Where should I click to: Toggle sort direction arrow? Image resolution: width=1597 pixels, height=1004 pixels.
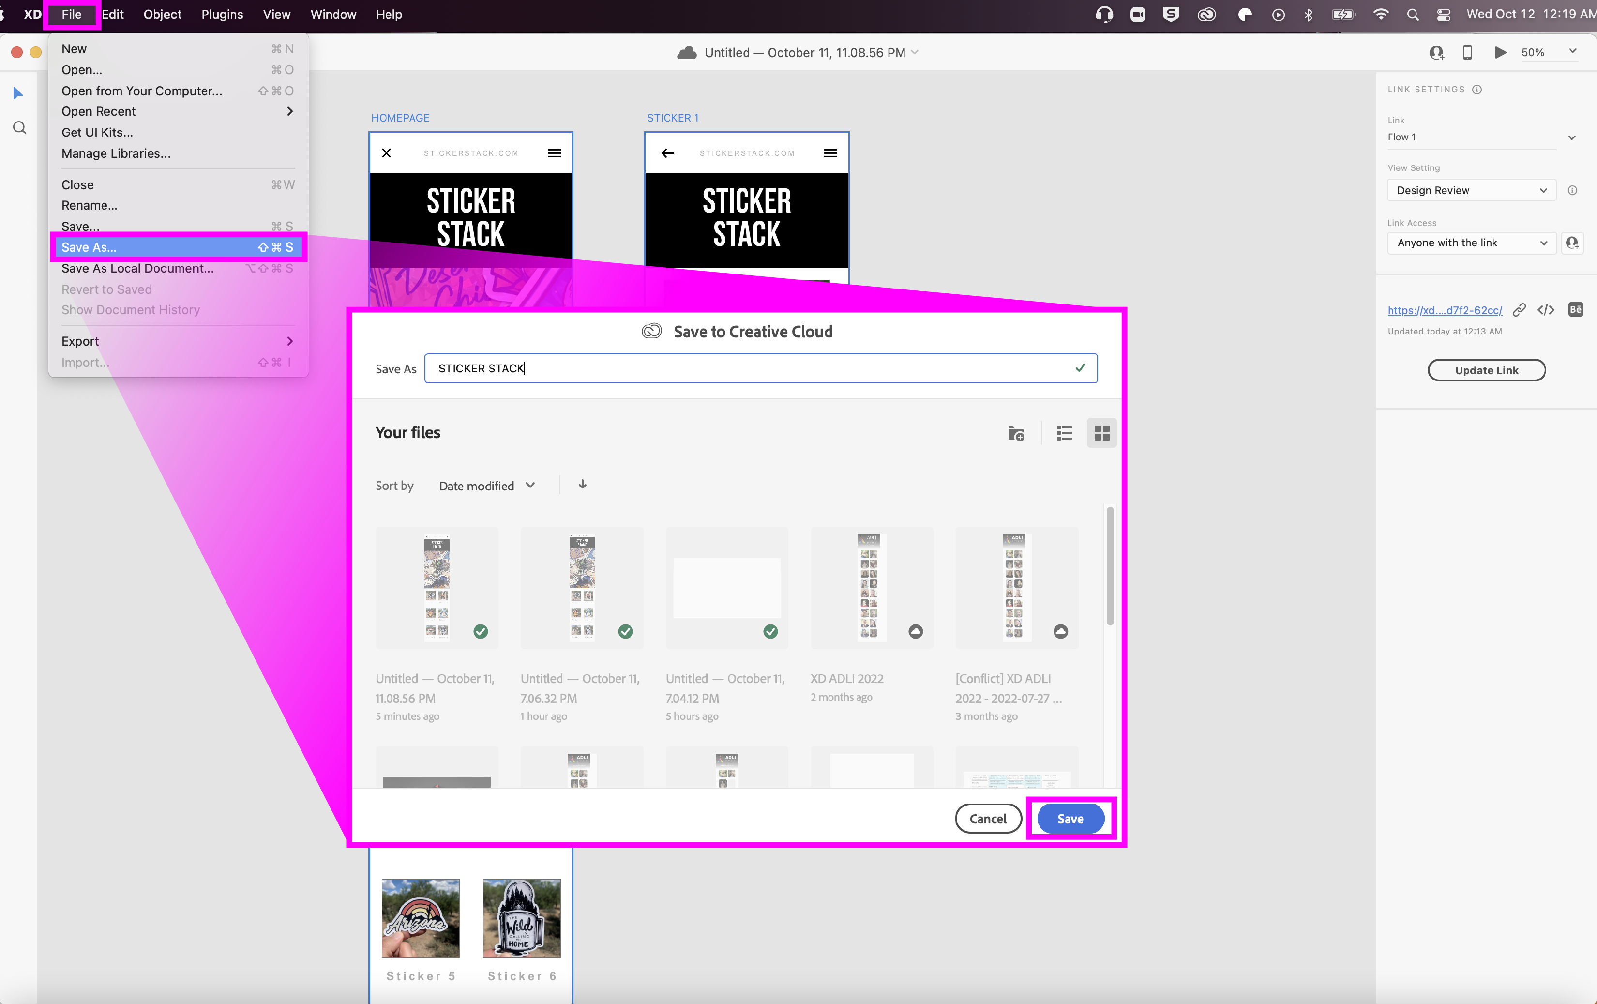point(582,485)
